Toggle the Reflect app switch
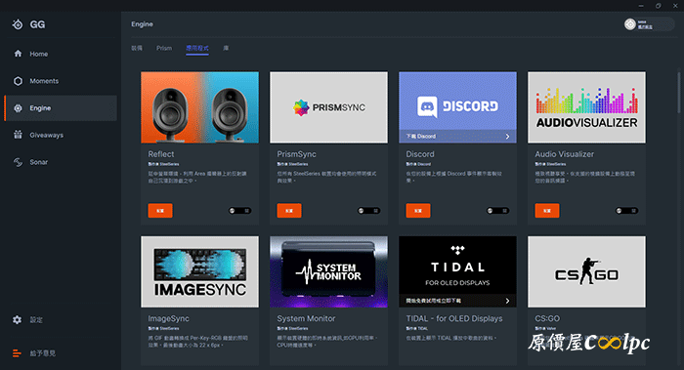The height and width of the screenshot is (370, 684). [240, 211]
